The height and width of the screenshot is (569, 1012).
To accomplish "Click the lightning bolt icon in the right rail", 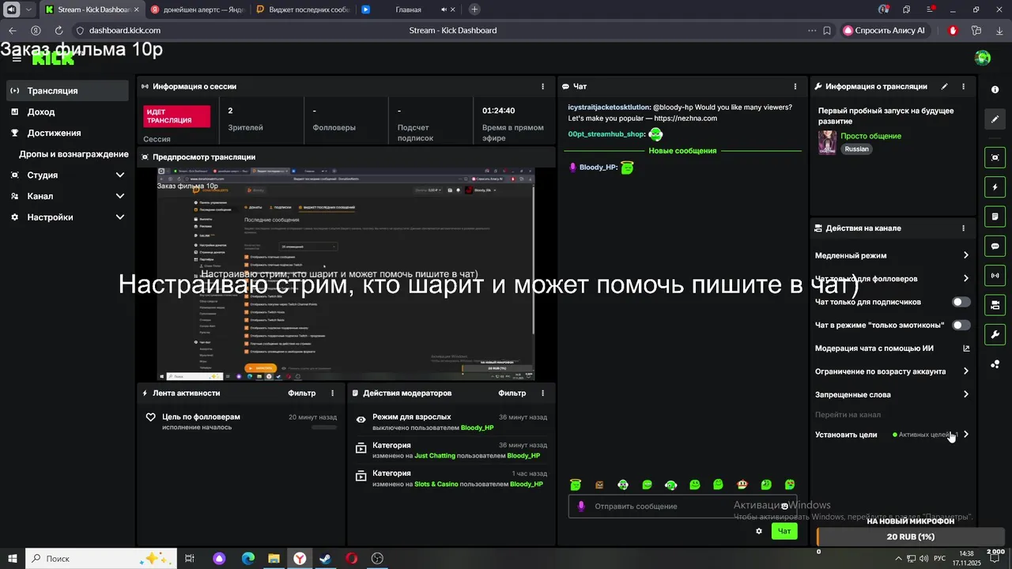I will [x=995, y=187].
